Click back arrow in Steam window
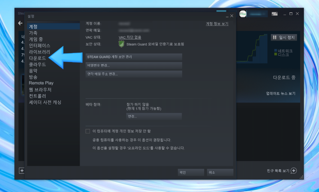This screenshot has height=192, width=319. coord(20,23)
